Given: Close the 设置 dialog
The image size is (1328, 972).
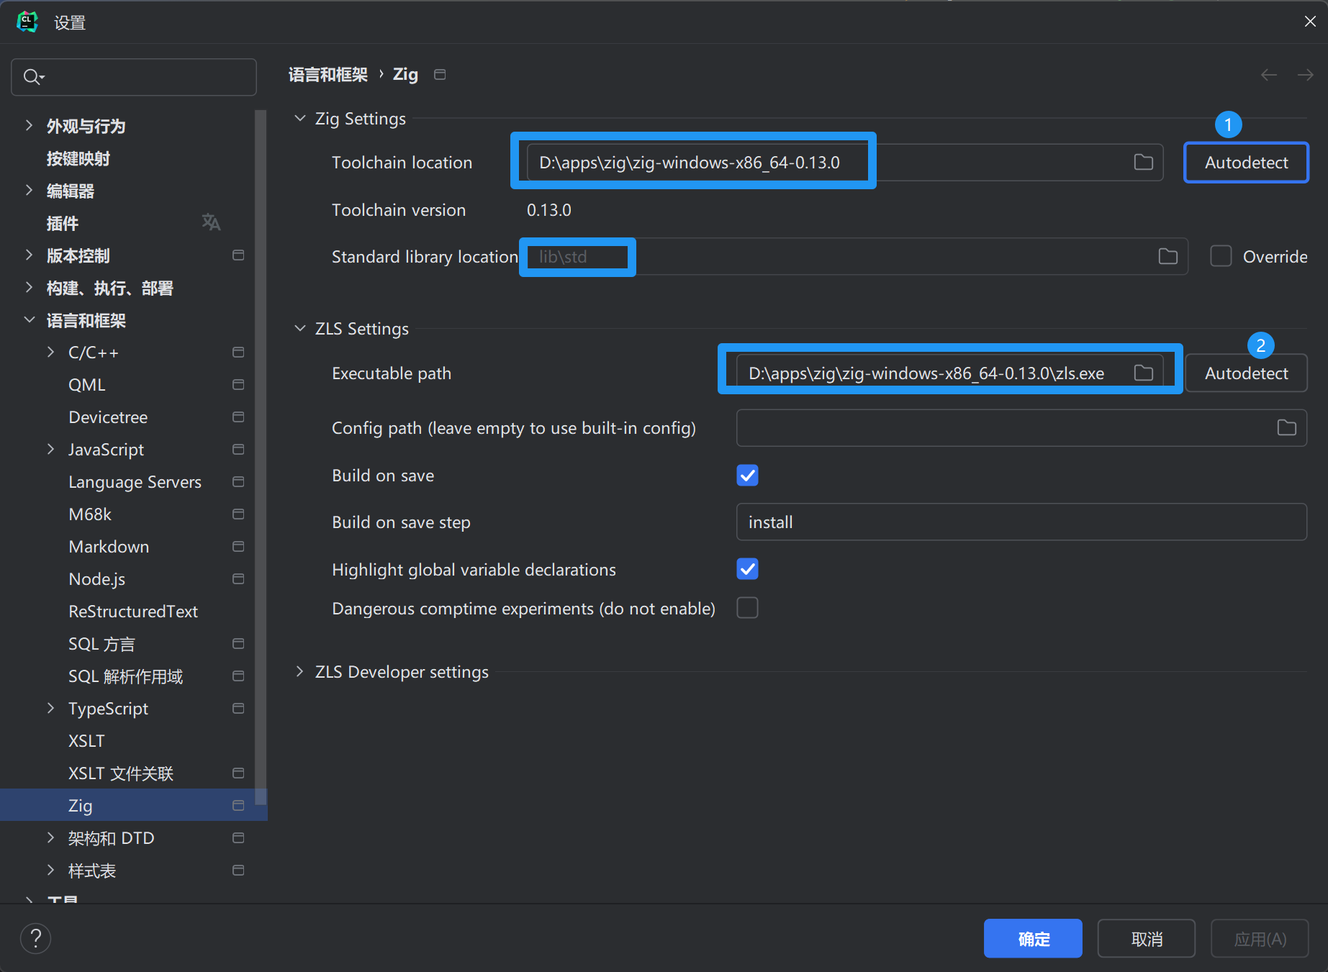Looking at the screenshot, I should point(1310,22).
